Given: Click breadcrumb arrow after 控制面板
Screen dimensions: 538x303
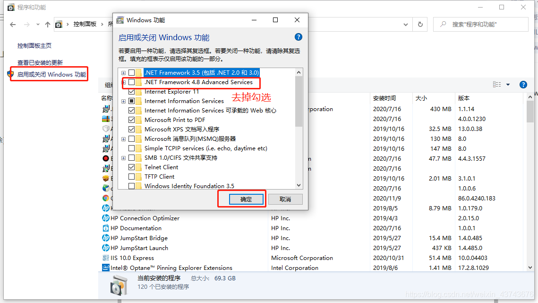Looking at the screenshot, I should [x=102, y=25].
